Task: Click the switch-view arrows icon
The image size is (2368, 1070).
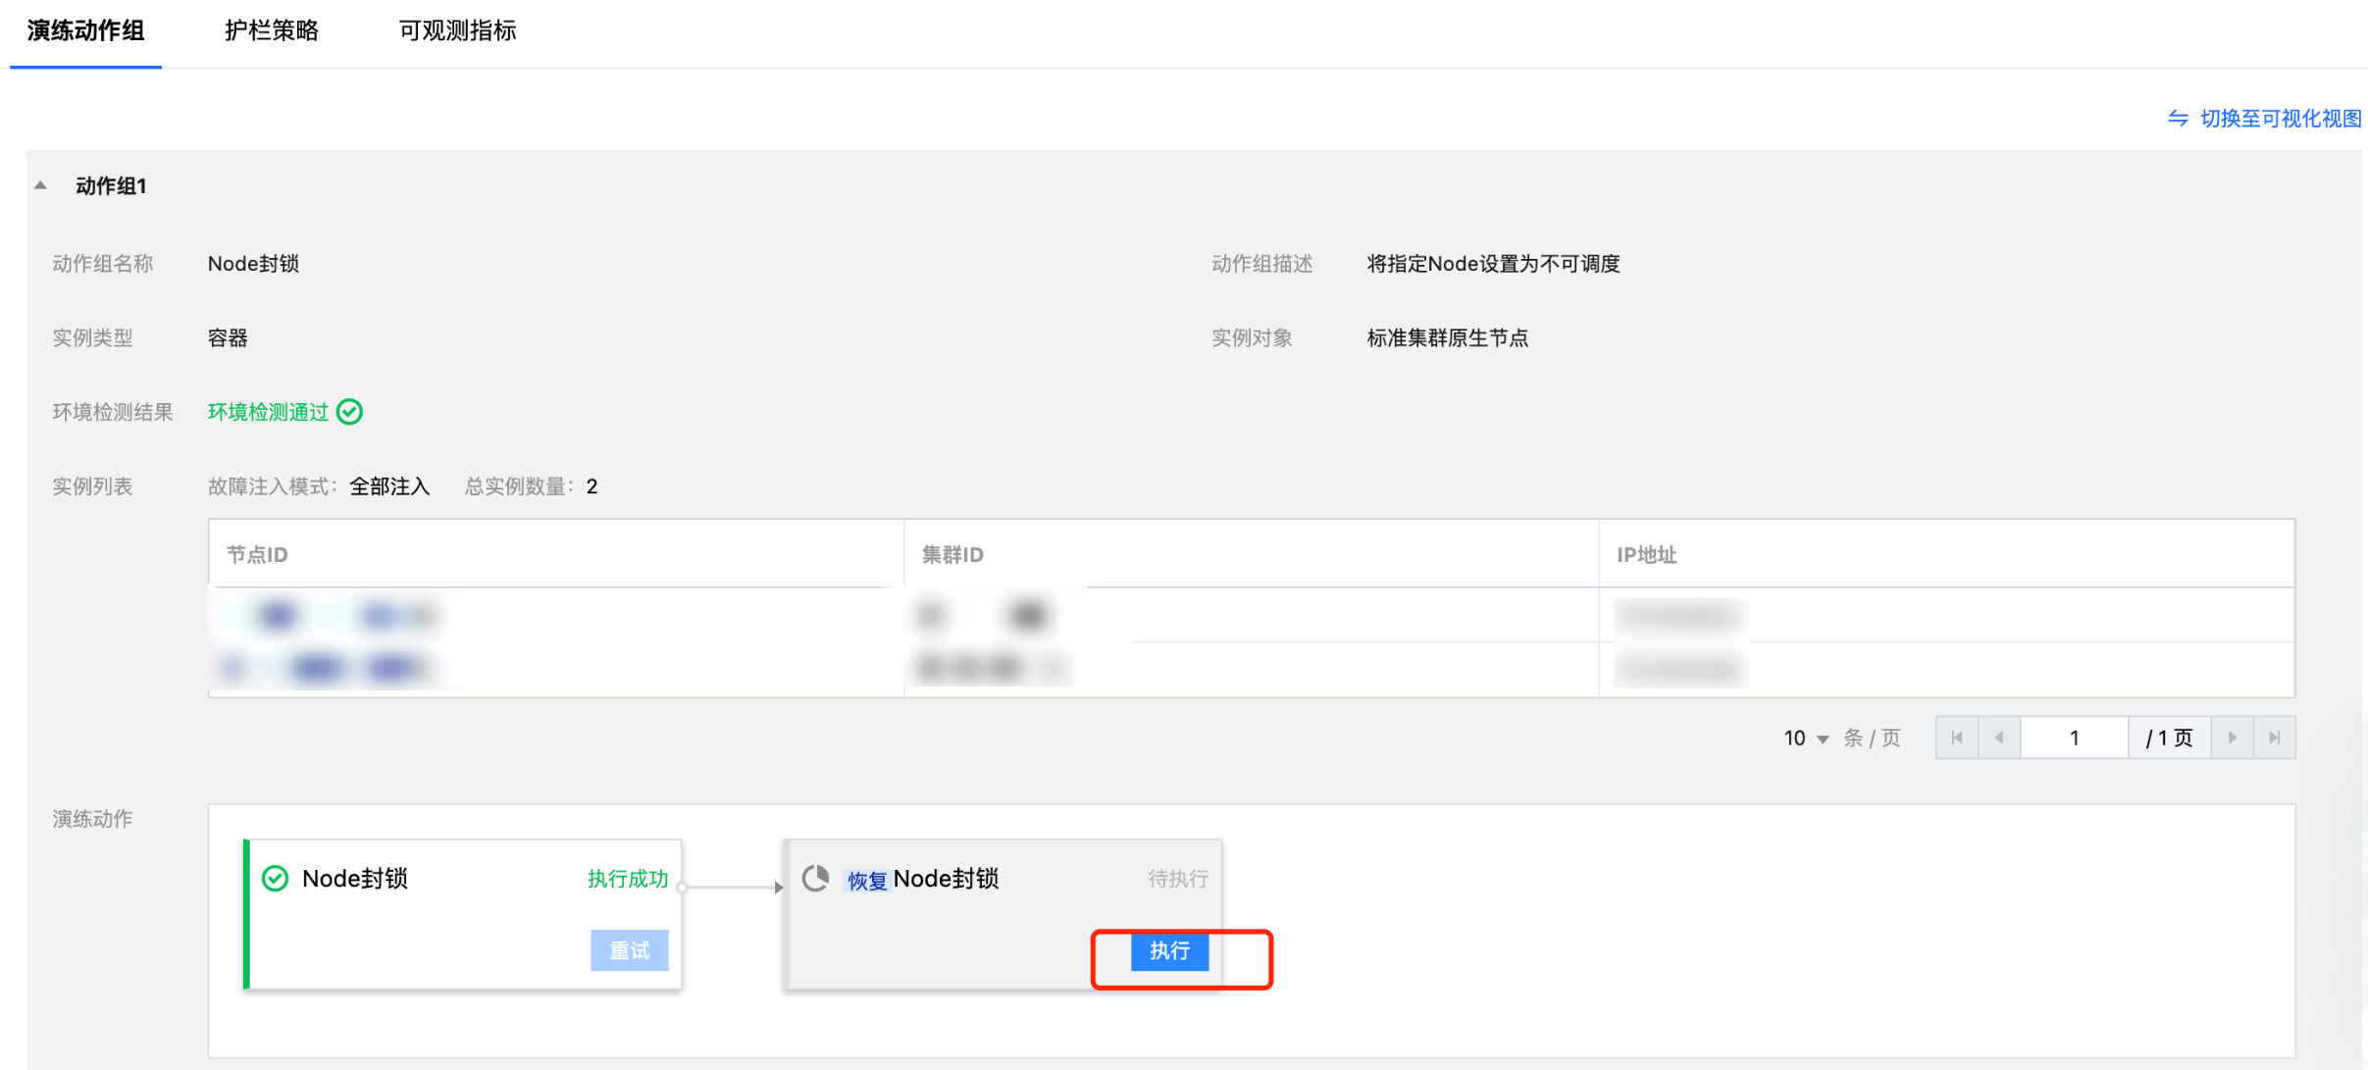Action: (x=2178, y=119)
